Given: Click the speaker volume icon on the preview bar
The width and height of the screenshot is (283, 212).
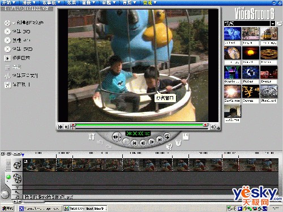Looking at the screenshot, I should point(213,127).
